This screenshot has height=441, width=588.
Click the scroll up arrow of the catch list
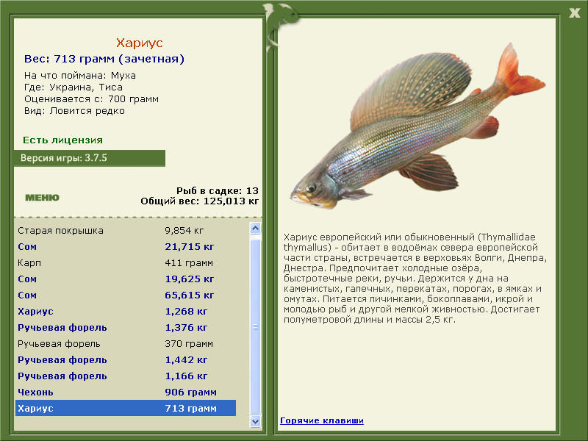pos(255,228)
